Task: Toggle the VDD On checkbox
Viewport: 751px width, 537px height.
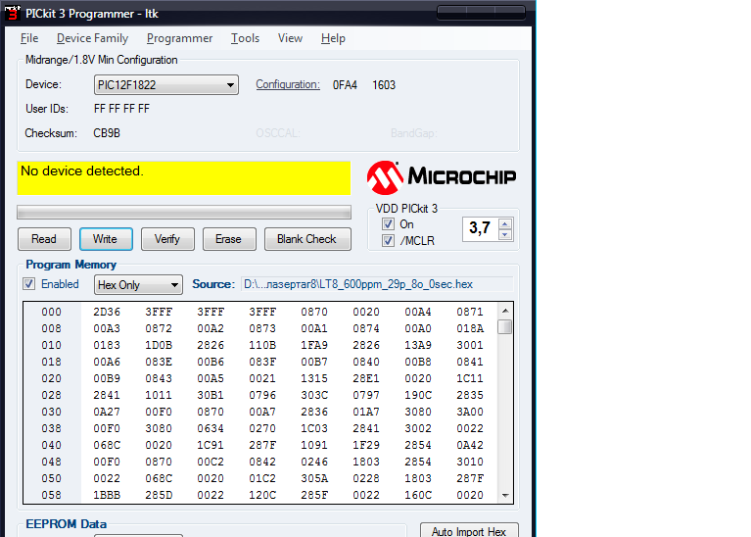Action: click(388, 223)
